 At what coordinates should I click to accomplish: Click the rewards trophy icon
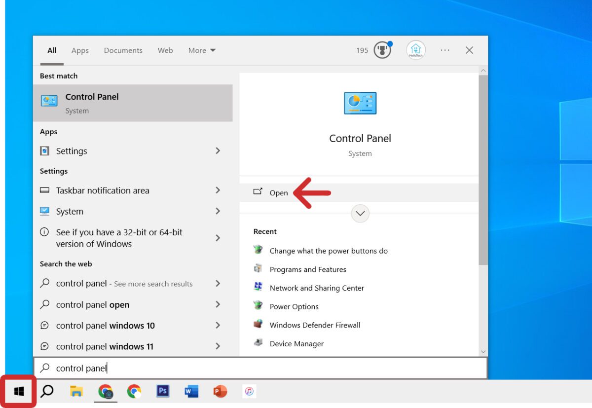382,50
